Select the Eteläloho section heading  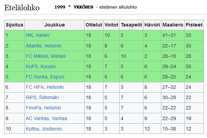click(x=22, y=8)
